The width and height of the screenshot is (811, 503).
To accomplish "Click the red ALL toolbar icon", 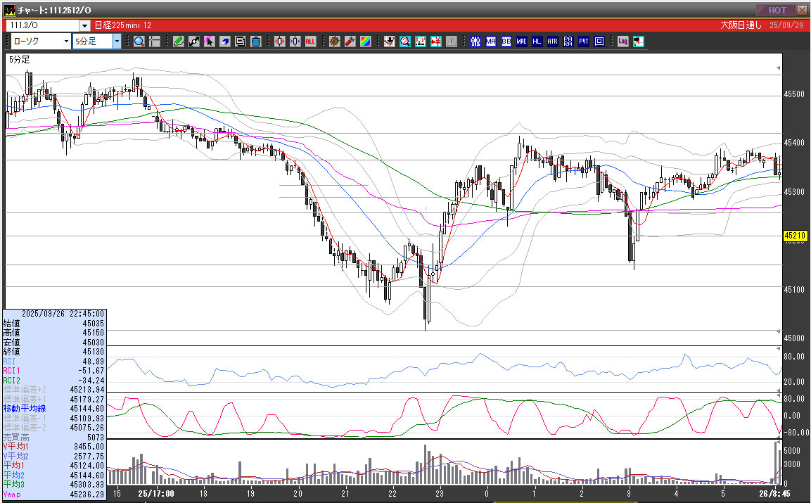I will point(311,42).
